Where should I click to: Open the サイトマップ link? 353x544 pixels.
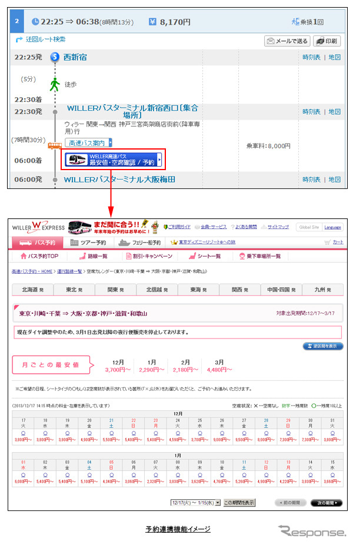point(275,227)
